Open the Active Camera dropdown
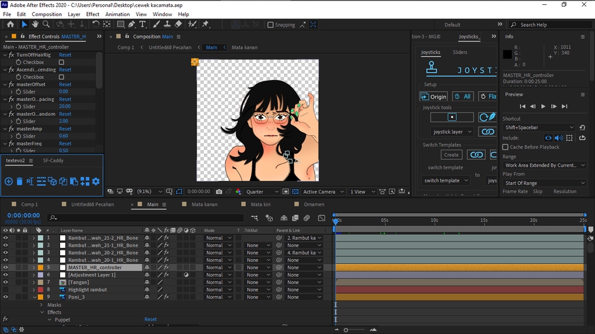The image size is (595, 334). click(324, 191)
